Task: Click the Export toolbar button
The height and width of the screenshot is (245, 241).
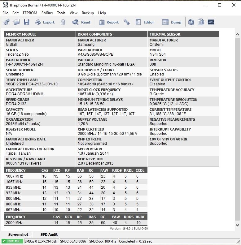Action: 45,22
